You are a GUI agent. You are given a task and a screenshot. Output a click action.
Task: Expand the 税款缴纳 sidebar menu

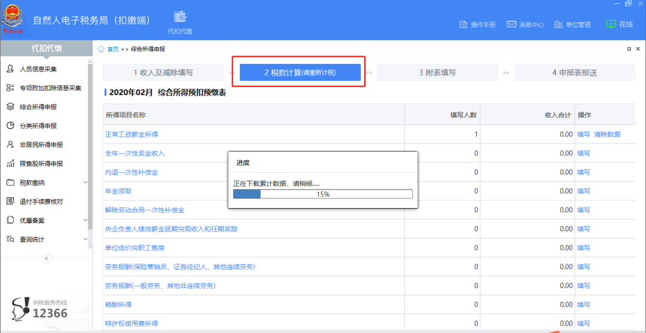click(x=85, y=182)
